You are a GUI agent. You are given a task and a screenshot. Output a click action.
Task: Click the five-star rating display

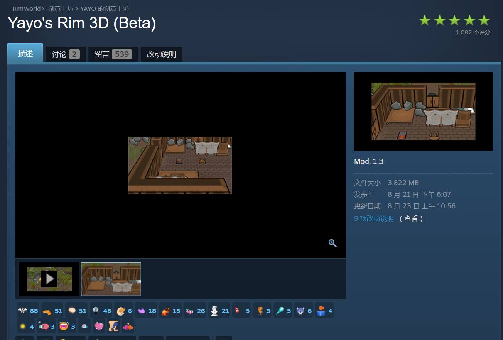pyautogui.click(x=454, y=20)
